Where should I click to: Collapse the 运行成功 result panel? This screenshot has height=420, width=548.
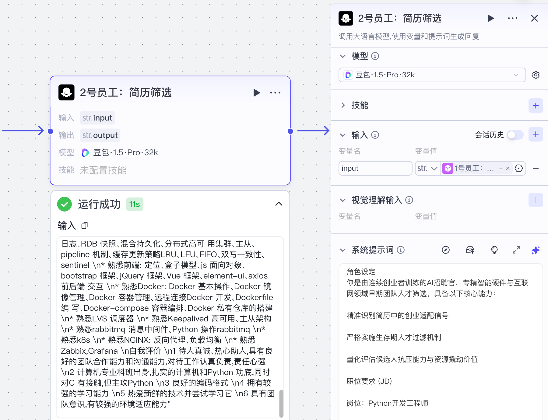pos(279,204)
